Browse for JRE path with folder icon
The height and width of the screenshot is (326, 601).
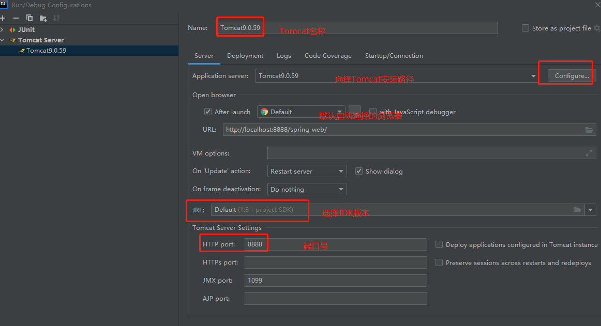[x=577, y=210]
